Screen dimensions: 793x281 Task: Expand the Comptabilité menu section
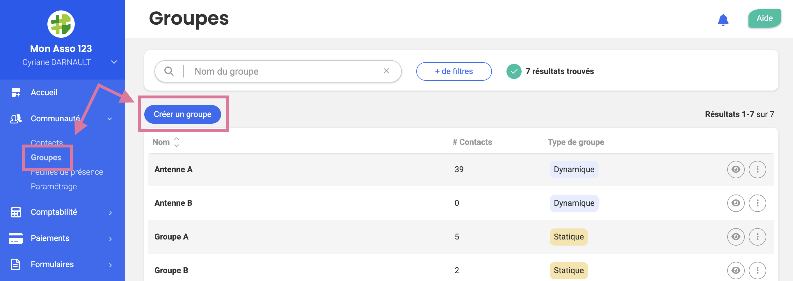point(110,212)
